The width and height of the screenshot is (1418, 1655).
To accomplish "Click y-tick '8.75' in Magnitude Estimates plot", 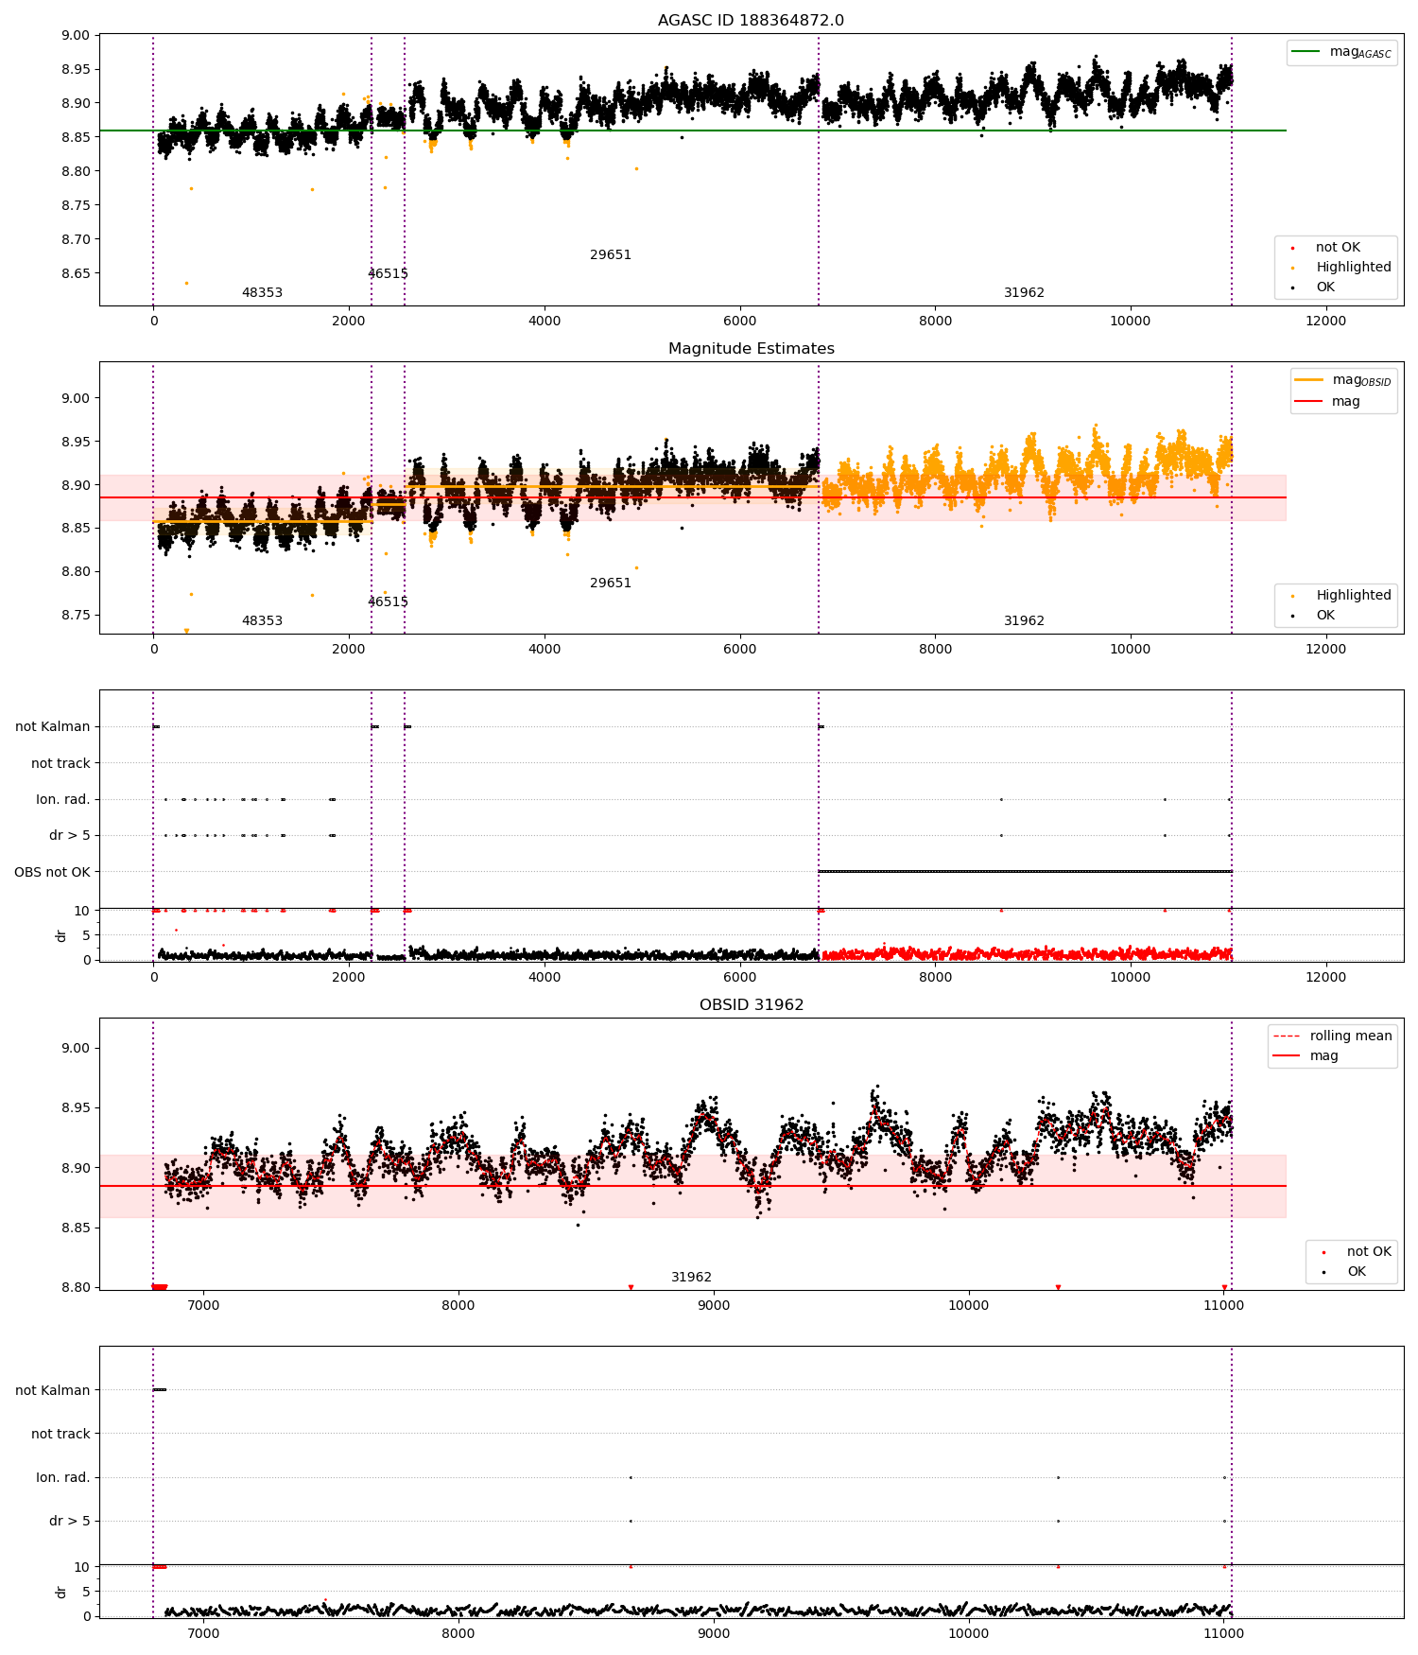I will 75,615.
